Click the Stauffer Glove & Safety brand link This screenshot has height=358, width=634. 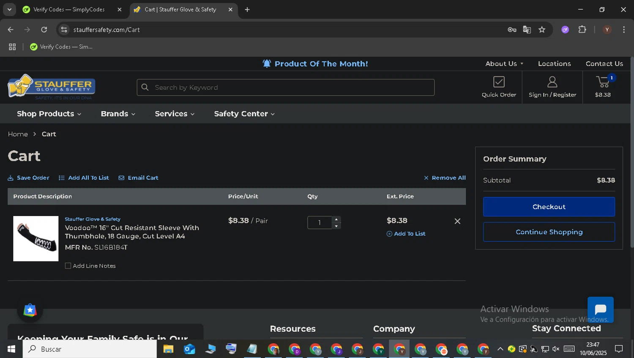coord(93,219)
